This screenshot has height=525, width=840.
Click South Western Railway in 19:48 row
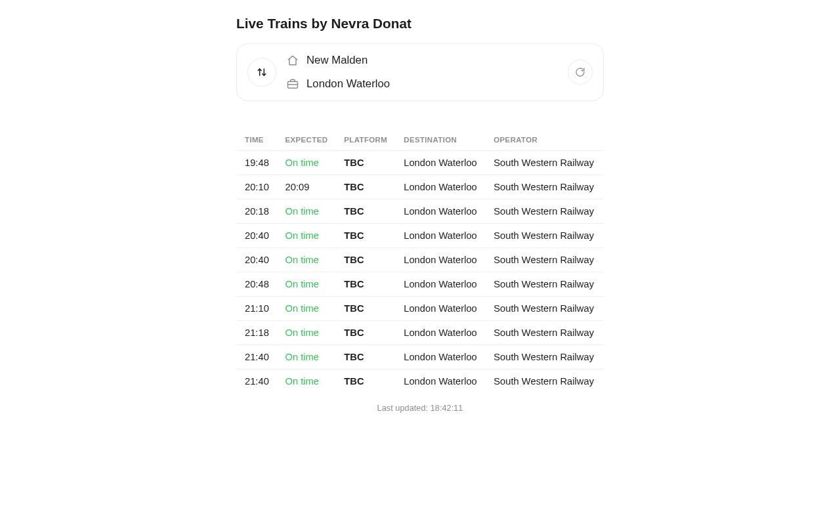[x=543, y=163]
